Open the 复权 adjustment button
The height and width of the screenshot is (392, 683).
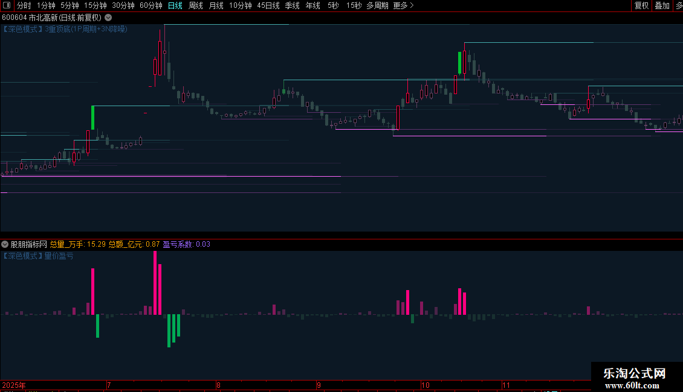[x=641, y=5]
